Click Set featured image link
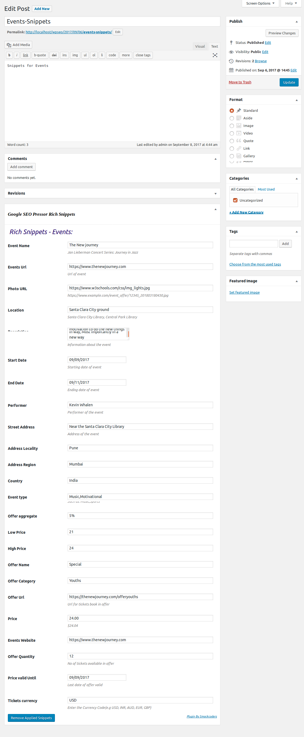Screen dimensions: 304x737 pos(244,292)
